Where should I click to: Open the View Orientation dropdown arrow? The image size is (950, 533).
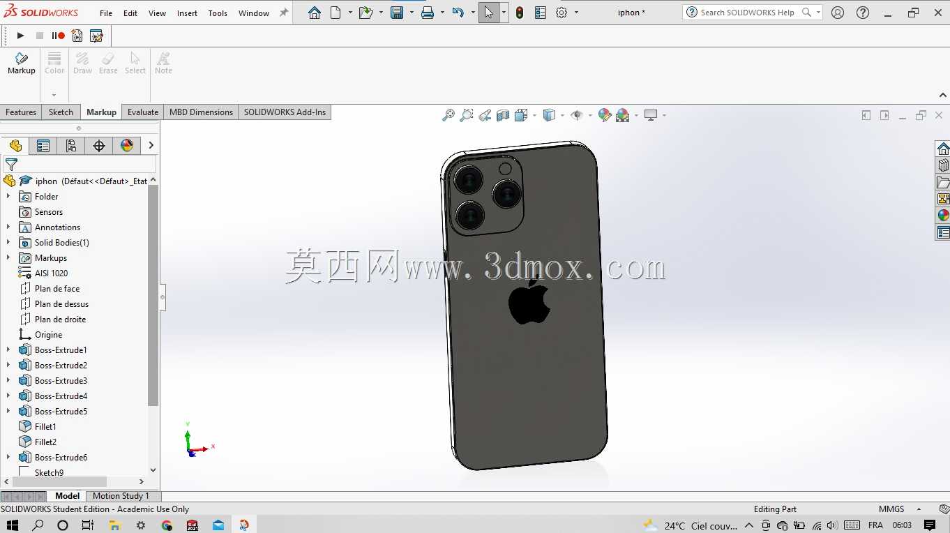[534, 115]
